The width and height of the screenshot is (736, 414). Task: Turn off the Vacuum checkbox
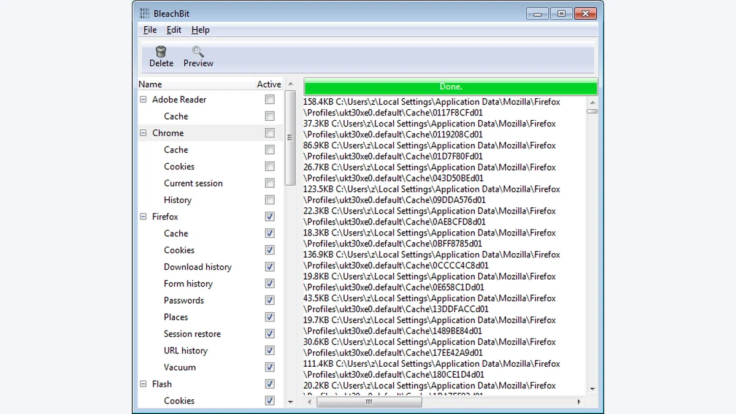tap(270, 367)
